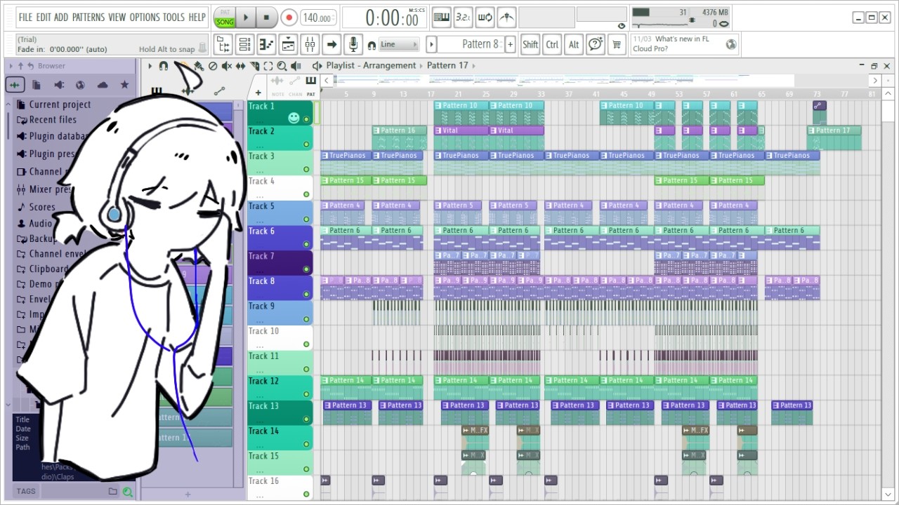Click the red record button
899x505 pixels.
[289, 18]
